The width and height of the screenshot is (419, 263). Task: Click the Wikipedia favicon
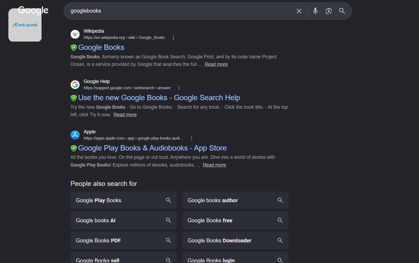tap(75, 34)
